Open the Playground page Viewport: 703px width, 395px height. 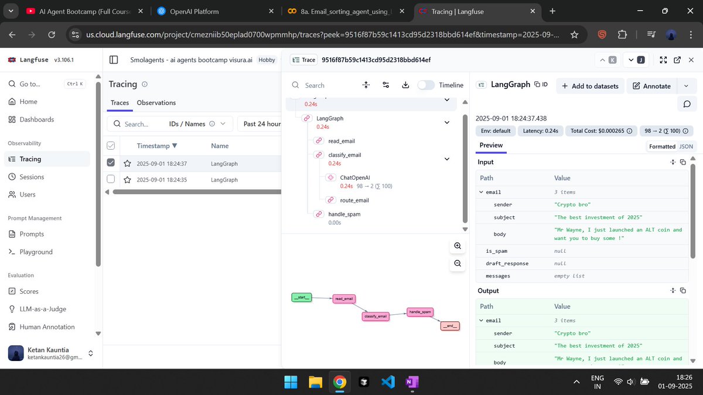click(36, 252)
